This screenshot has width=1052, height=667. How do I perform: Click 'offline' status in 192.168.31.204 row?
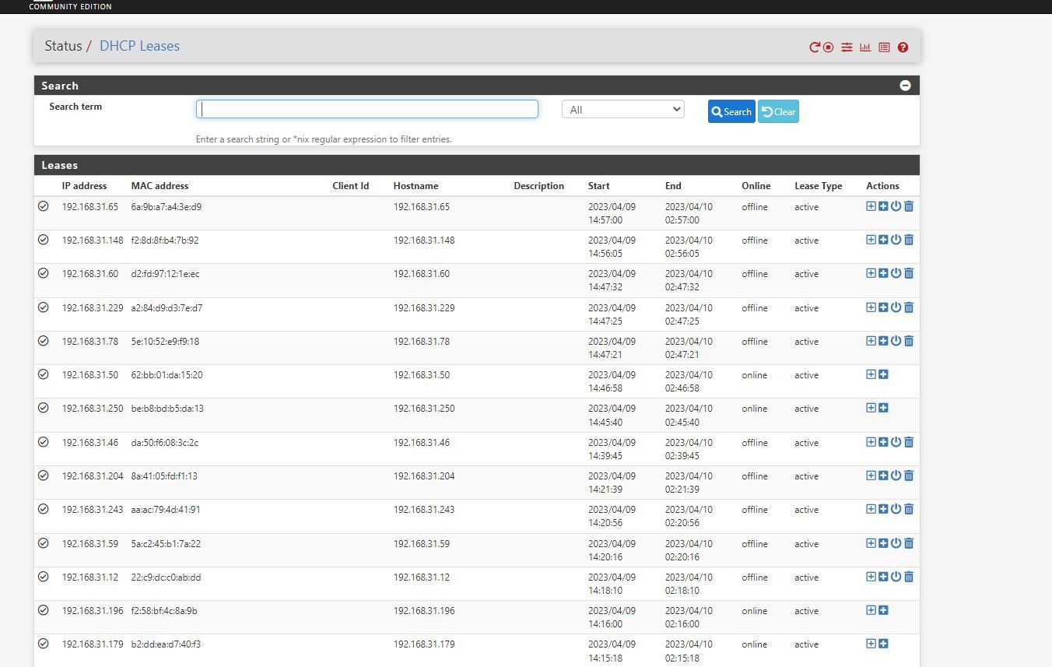[754, 476]
